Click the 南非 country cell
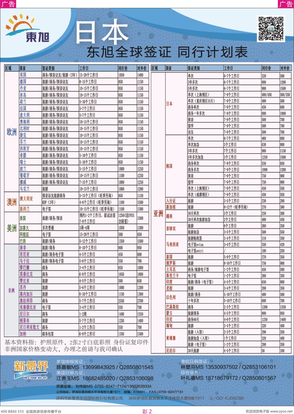Viewport: 294px width, 414px height. (x=30, y=248)
